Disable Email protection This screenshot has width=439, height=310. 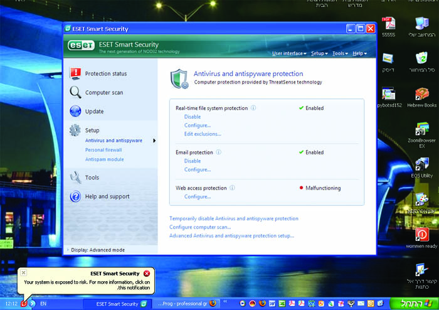[x=193, y=161]
